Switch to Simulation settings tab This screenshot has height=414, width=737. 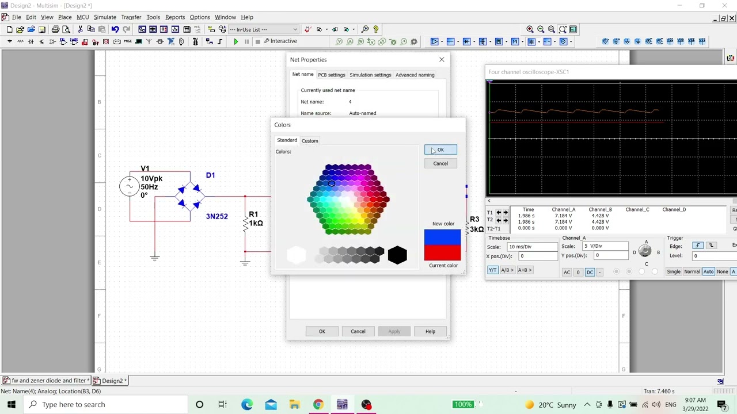coord(370,75)
